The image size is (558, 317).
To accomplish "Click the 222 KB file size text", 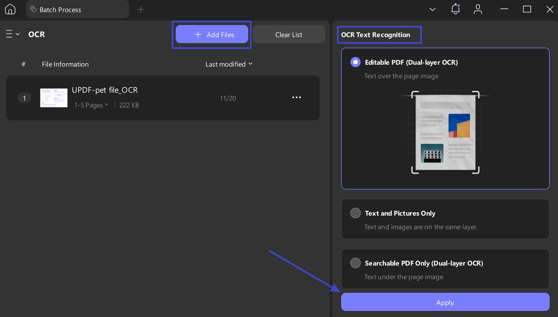I will click(129, 105).
